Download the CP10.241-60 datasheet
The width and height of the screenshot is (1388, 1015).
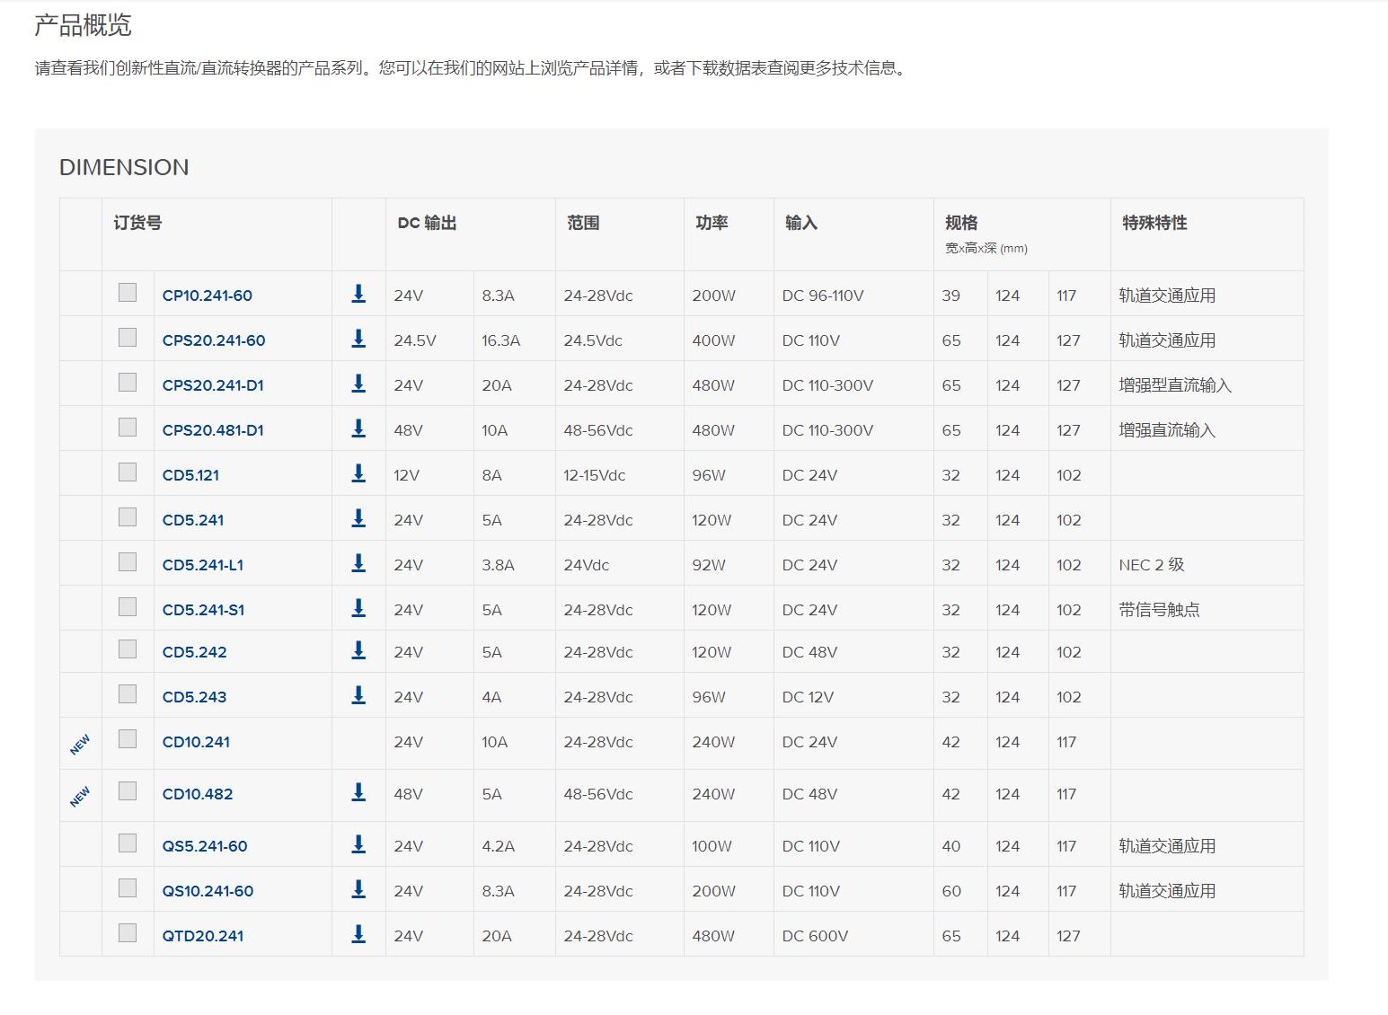[x=358, y=294]
